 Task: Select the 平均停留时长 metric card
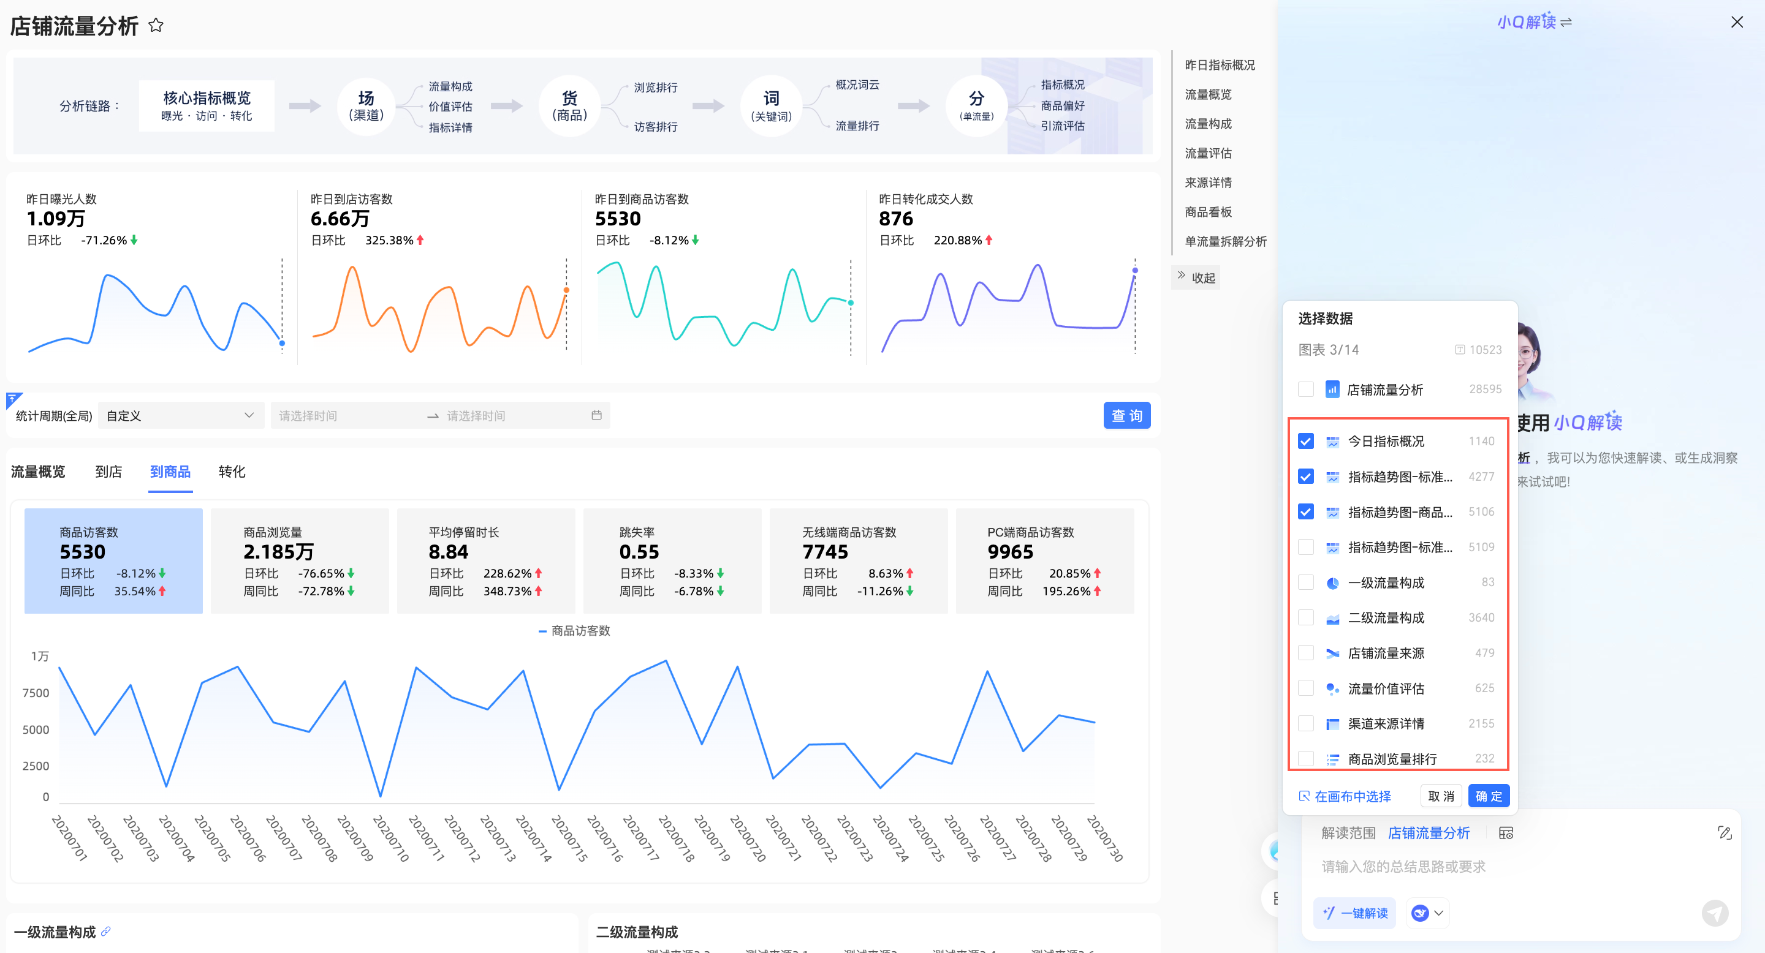pyautogui.click(x=486, y=560)
